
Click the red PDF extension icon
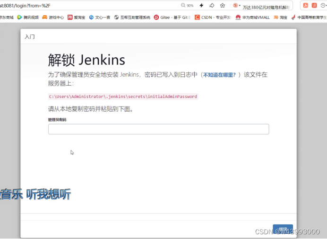(x=306, y=5)
